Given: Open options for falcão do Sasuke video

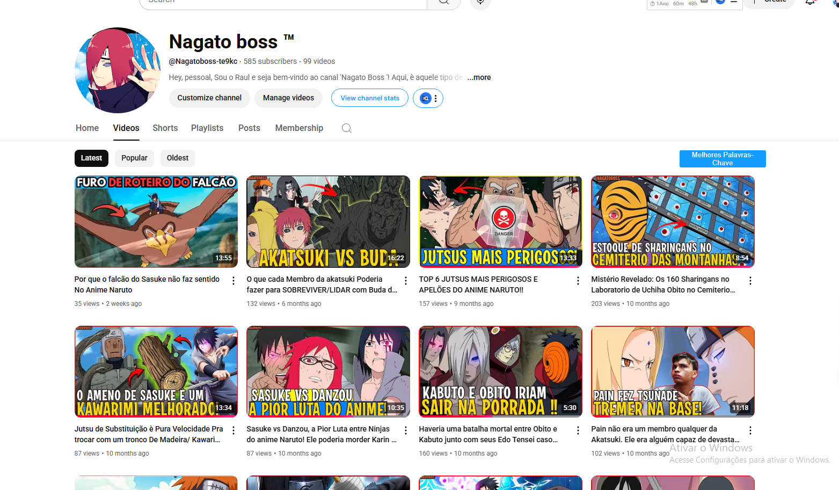Looking at the screenshot, I should [x=234, y=281].
